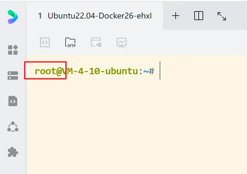Open the code snippets file sidebar icon
The image size is (247, 174).
pyautogui.click(x=13, y=101)
